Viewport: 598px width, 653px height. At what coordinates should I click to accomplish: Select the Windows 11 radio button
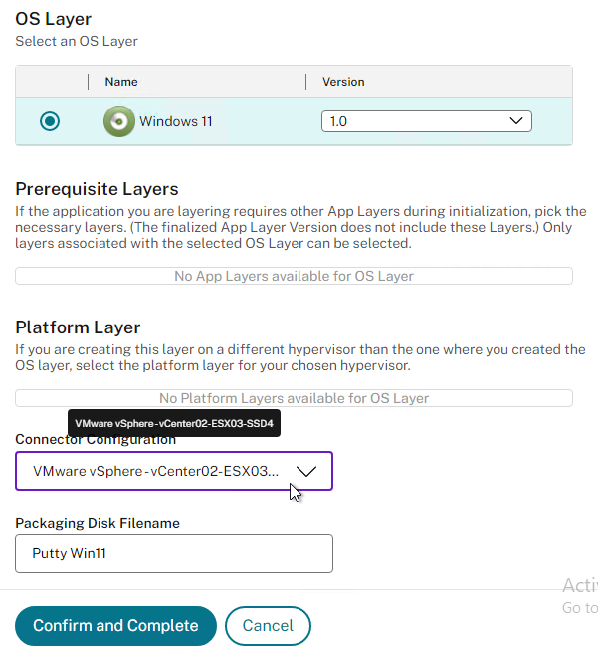tap(50, 121)
